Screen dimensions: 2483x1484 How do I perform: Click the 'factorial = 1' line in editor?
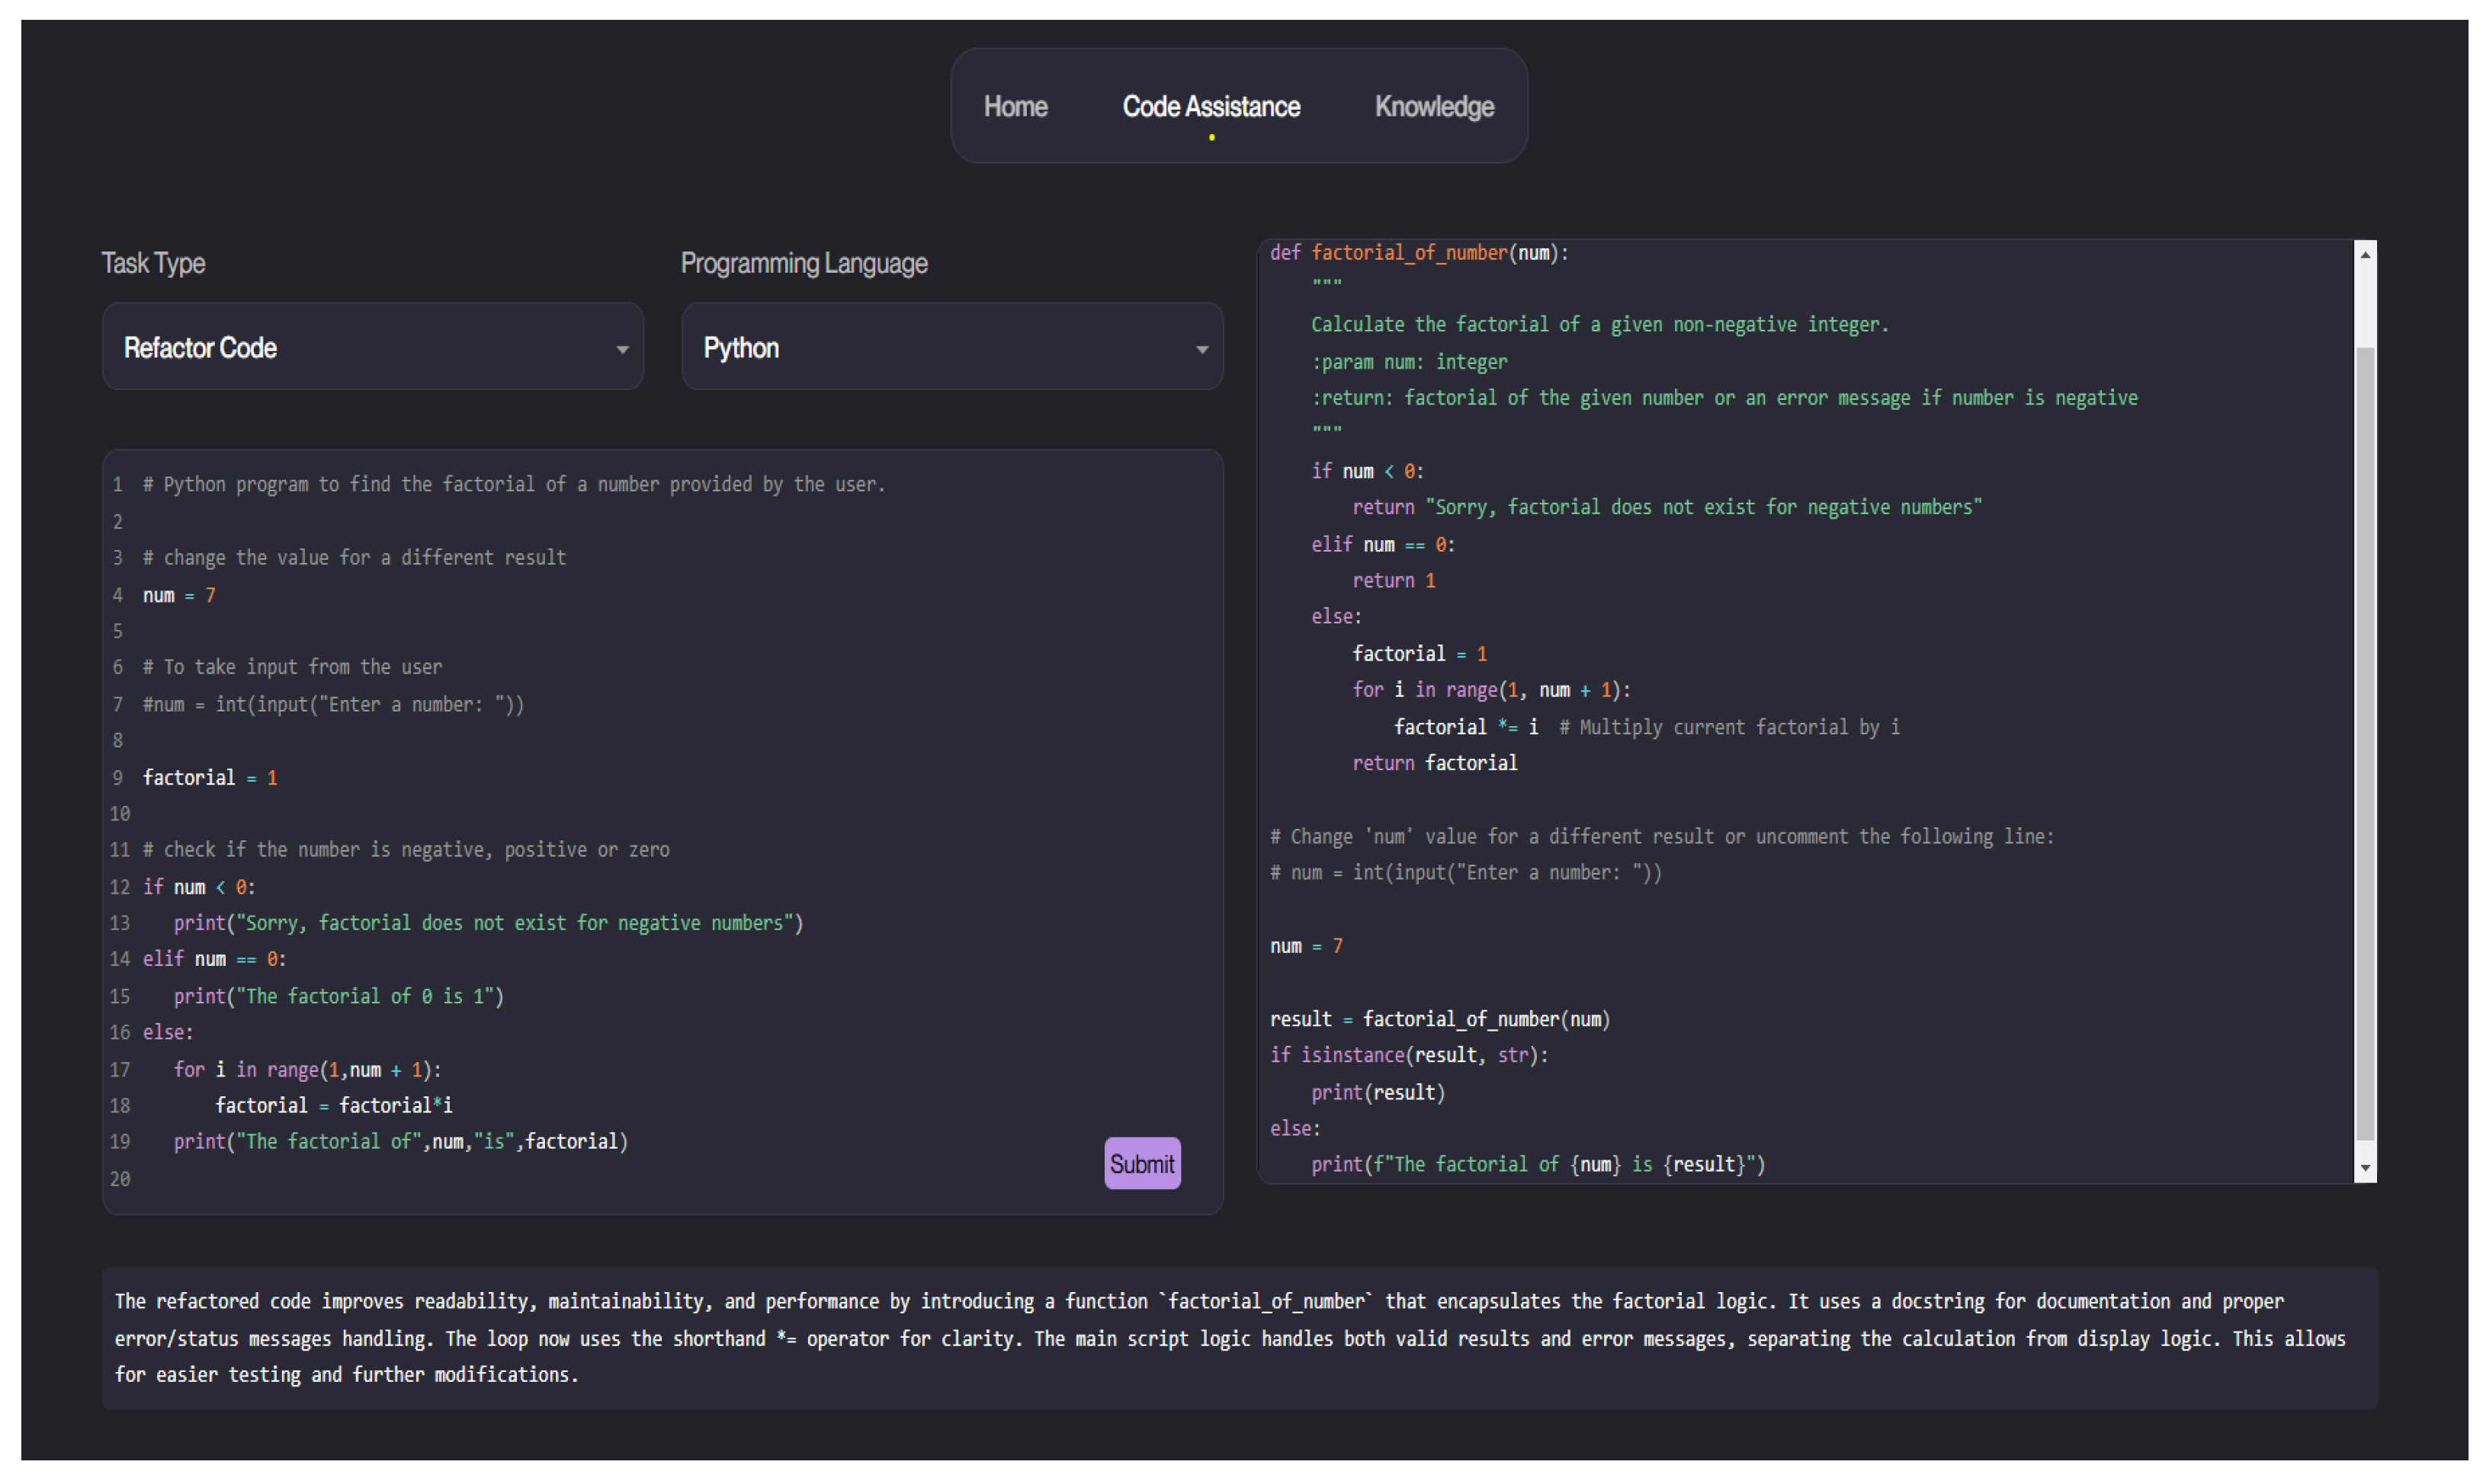pyautogui.click(x=210, y=777)
